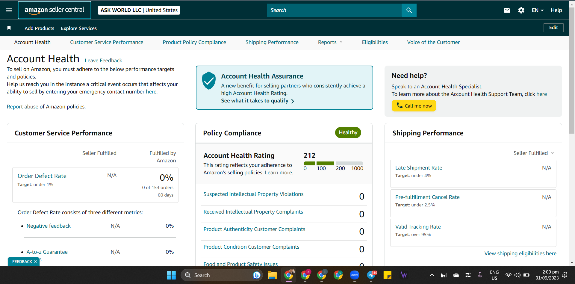Viewport: 575px width, 284px height.
Task: Open the Help link in the header
Action: 556,10
